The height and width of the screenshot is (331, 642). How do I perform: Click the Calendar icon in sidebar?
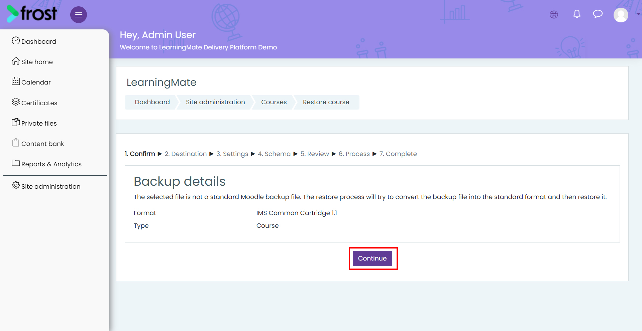[x=16, y=81]
